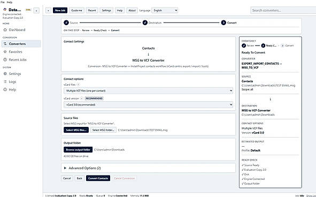
Task: Click the Cancel button
Action: 67,178
